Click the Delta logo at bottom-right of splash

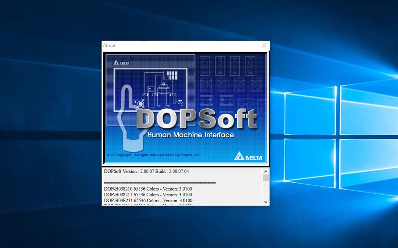(x=248, y=156)
